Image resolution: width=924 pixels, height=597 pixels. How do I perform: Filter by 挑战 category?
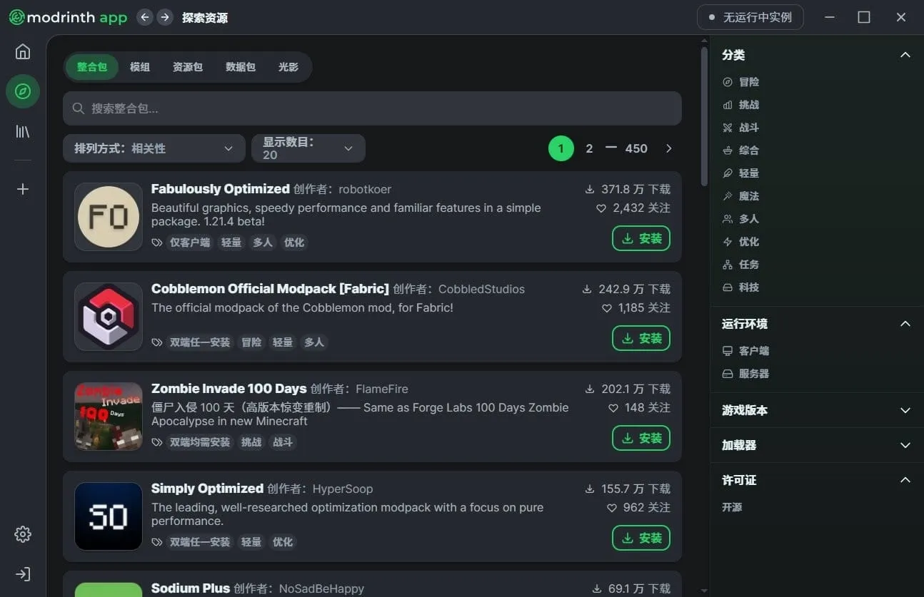(740, 105)
